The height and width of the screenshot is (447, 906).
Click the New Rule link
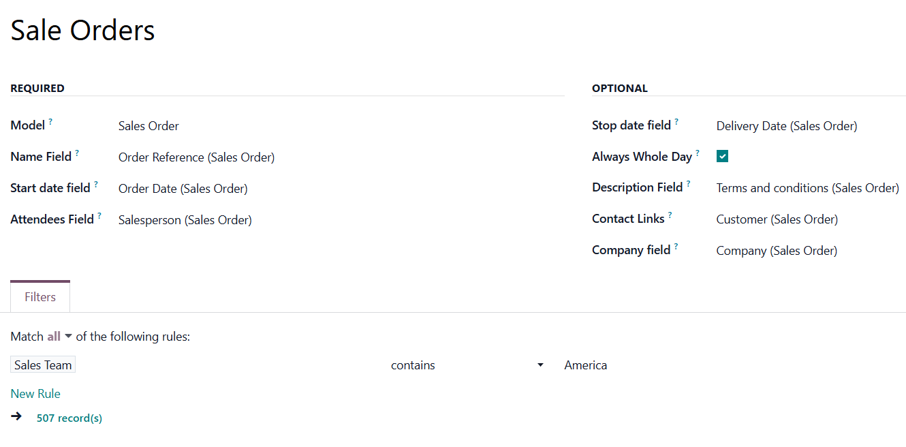click(35, 394)
